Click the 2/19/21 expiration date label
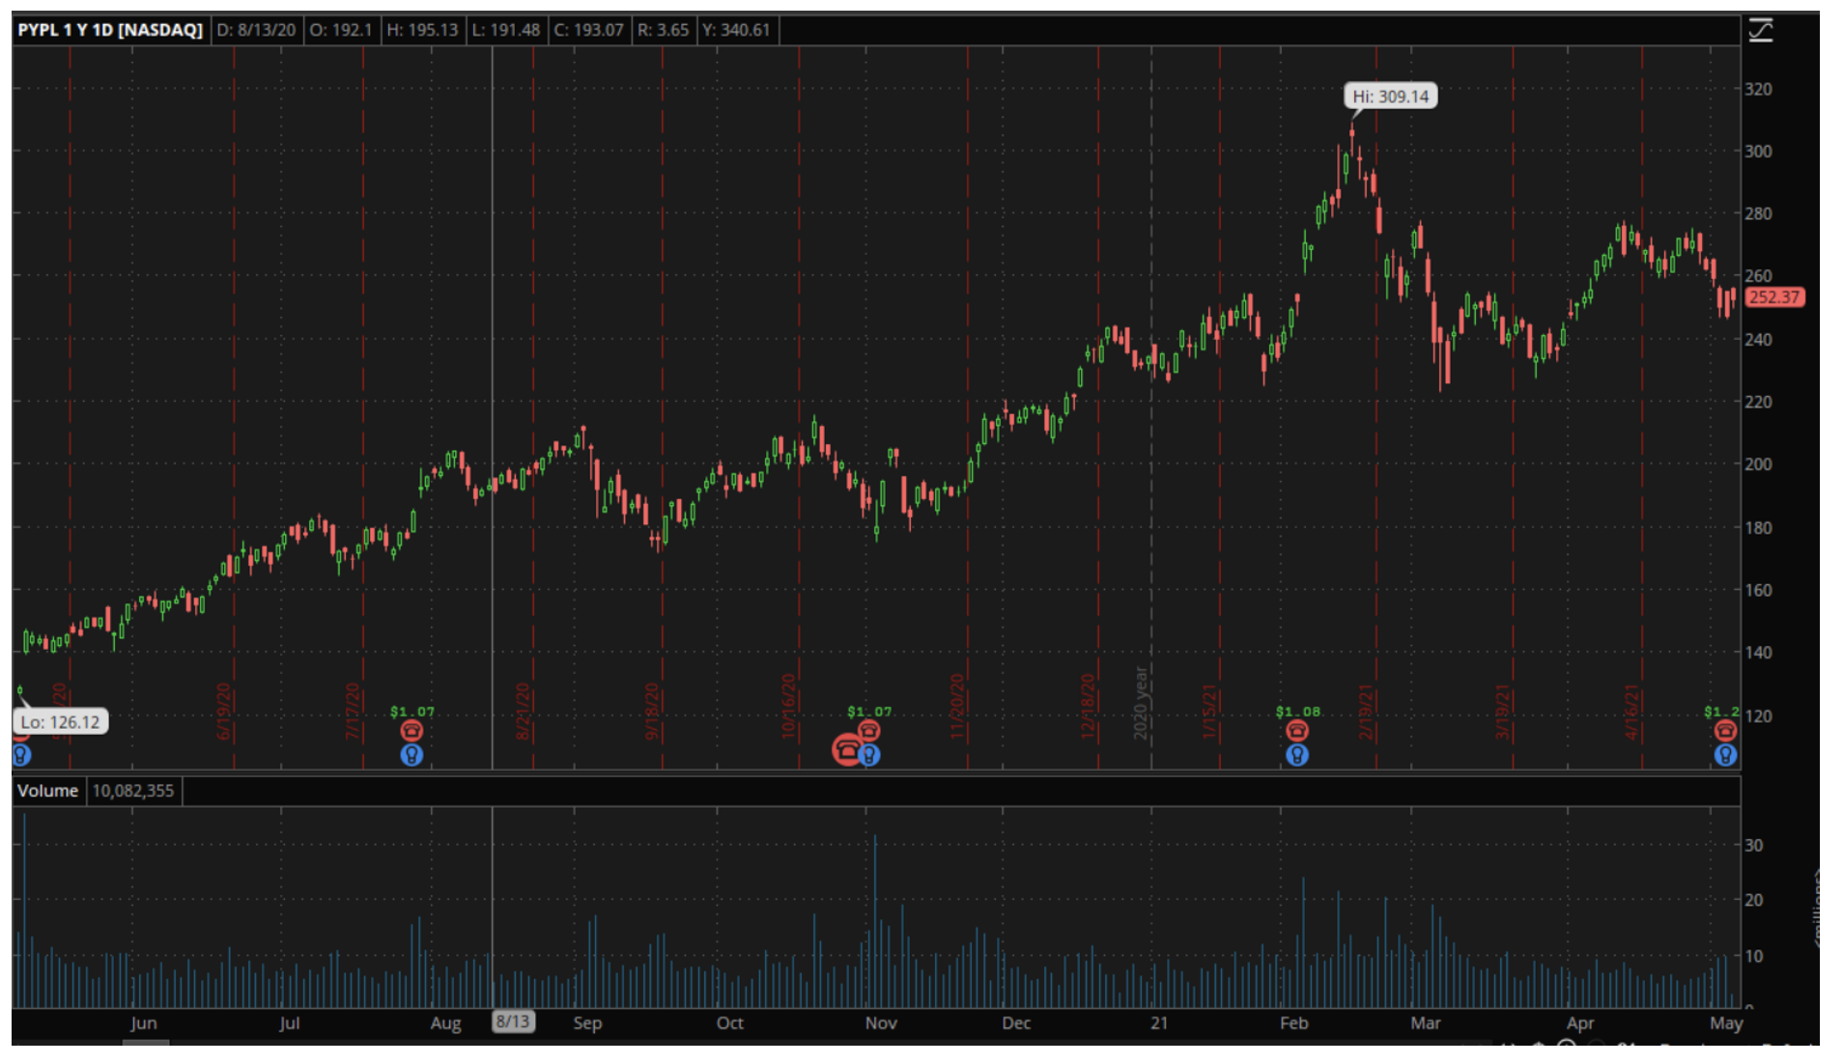1843x1064 pixels. 1366,712
